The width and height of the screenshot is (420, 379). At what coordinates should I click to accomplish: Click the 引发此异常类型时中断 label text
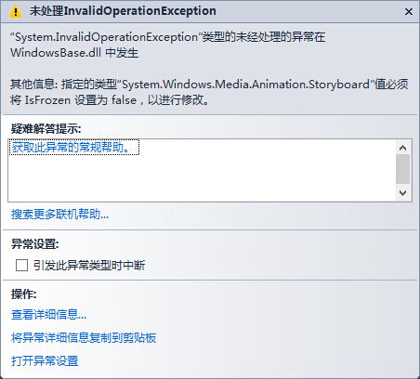89,266
